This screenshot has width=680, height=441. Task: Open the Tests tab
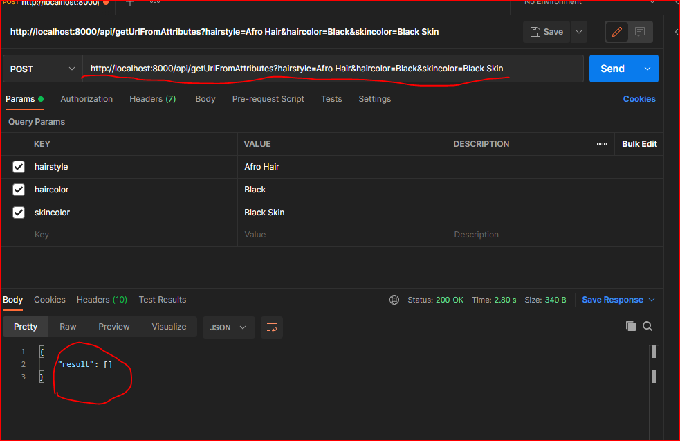point(331,99)
